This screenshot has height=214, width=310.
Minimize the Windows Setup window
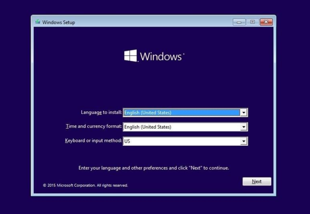tap(239, 22)
